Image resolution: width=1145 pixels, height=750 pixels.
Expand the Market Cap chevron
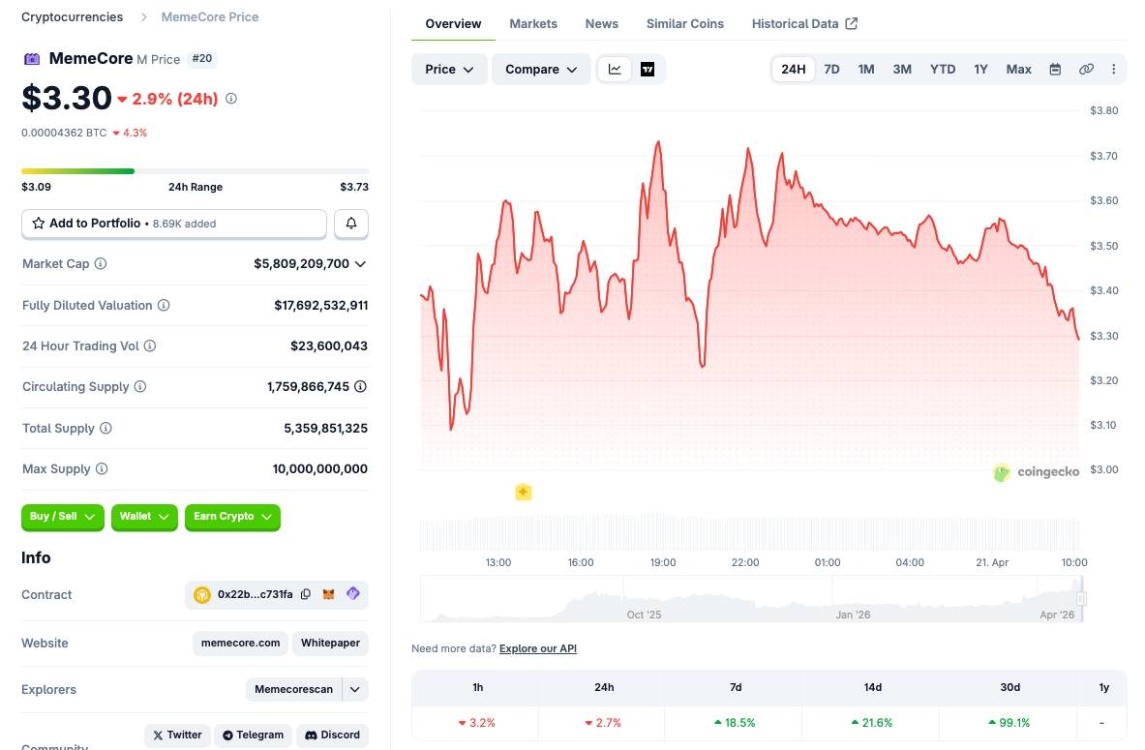point(358,263)
